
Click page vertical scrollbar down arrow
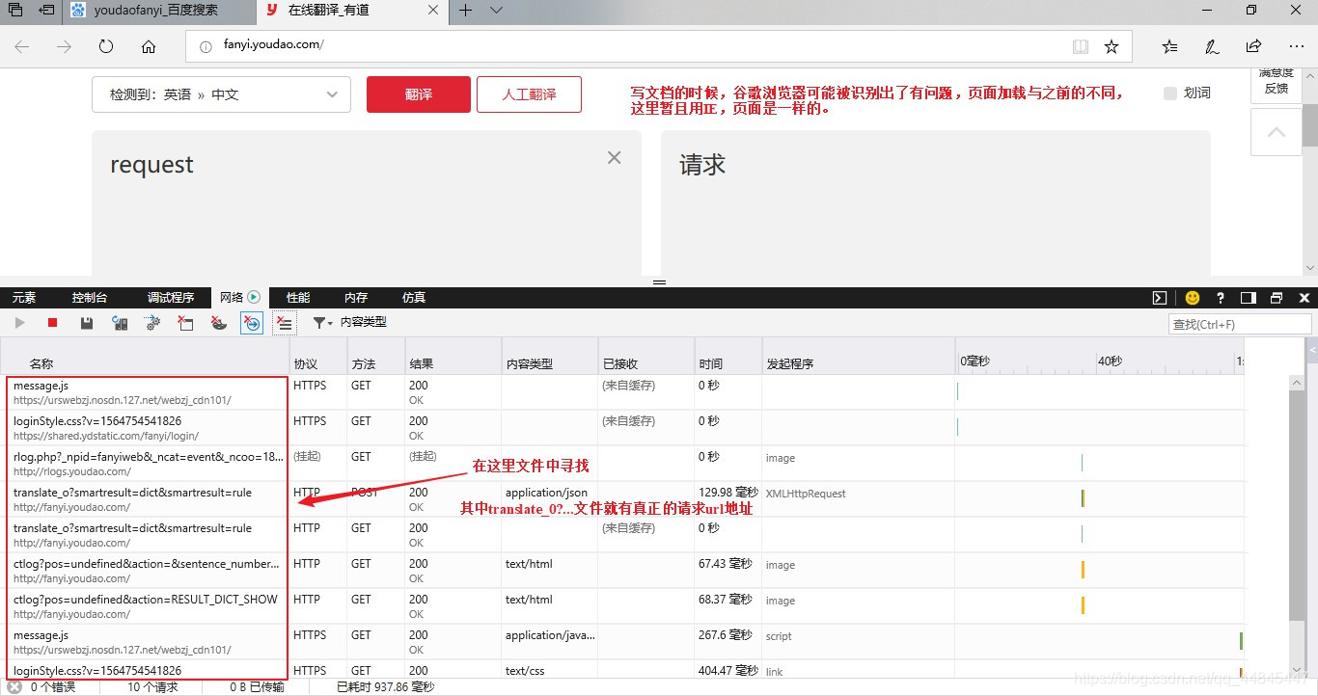click(x=1309, y=268)
